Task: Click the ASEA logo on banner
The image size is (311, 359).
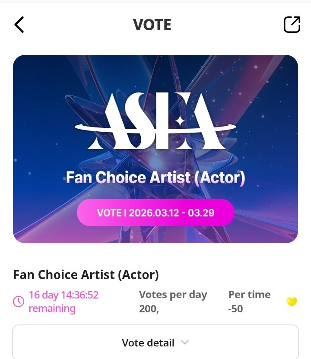Action: click(x=155, y=121)
